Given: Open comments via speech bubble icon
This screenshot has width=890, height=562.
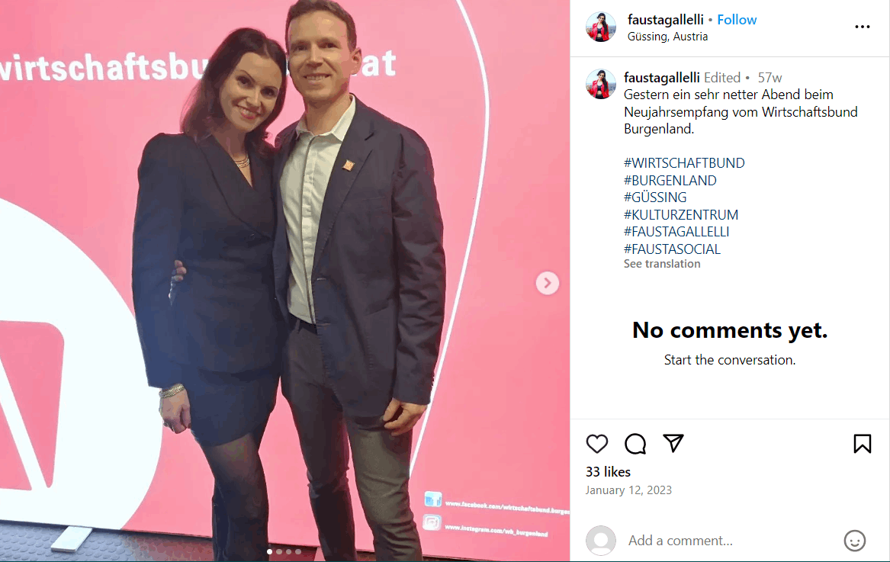Looking at the screenshot, I should click(x=635, y=444).
